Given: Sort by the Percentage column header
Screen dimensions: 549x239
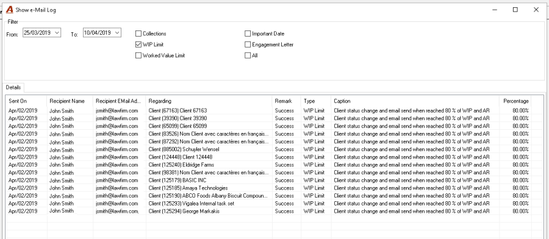Looking at the screenshot, I should pos(515,101).
